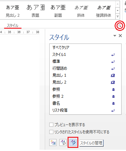Apply the 表題 gallery style

click(35, 11)
